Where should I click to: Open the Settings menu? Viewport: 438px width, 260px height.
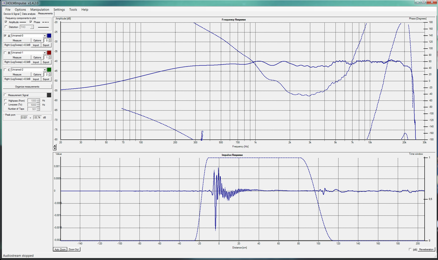click(x=59, y=10)
